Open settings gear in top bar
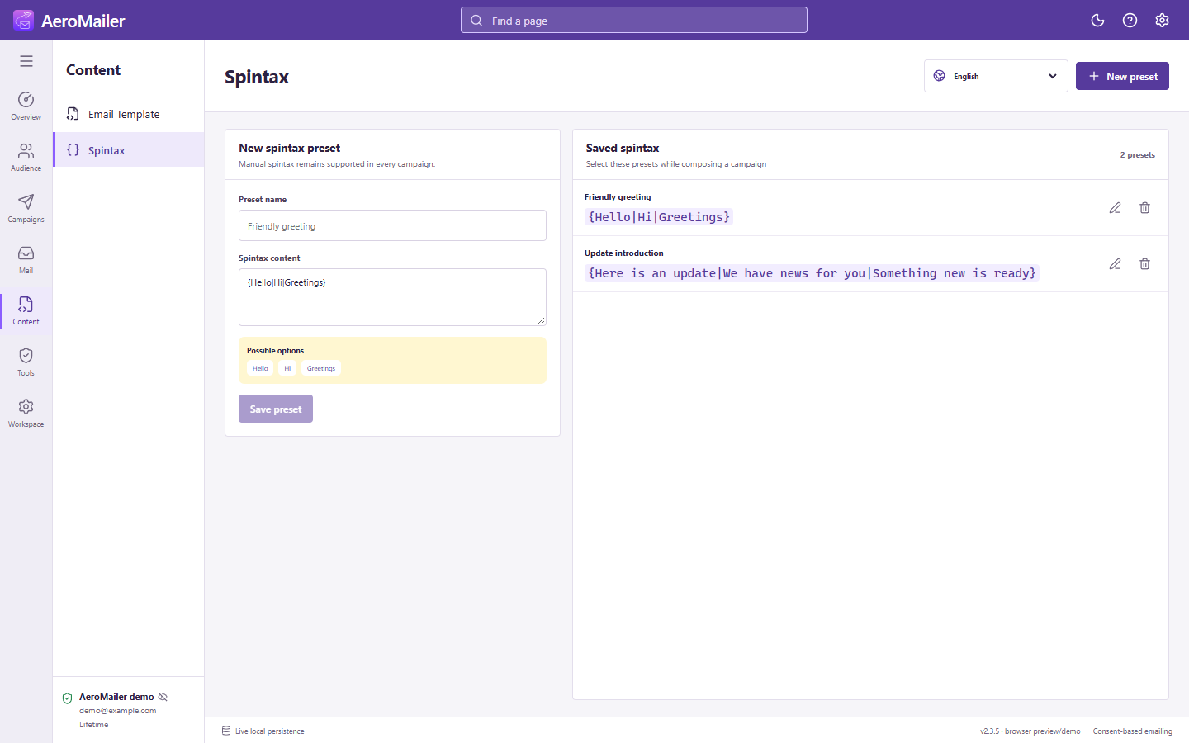Viewport: 1189px width, 743px height. pos(1162,21)
